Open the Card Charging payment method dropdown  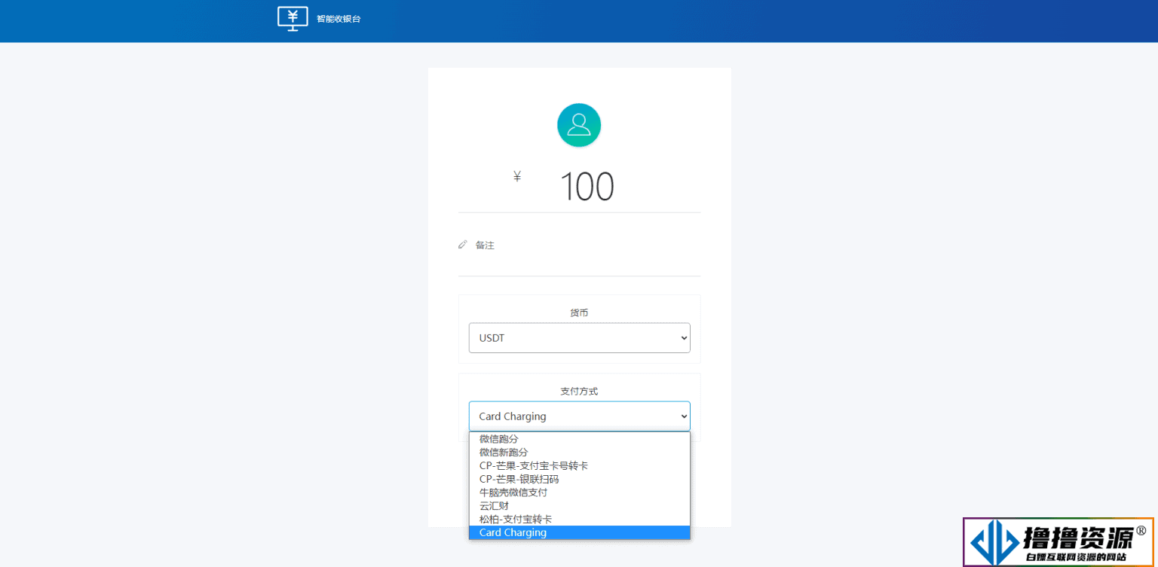pos(579,416)
